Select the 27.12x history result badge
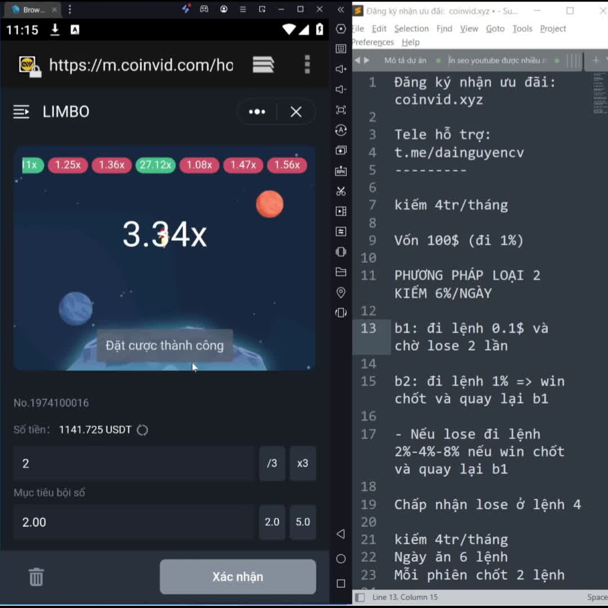Viewport: 608px width, 608px height. [155, 165]
